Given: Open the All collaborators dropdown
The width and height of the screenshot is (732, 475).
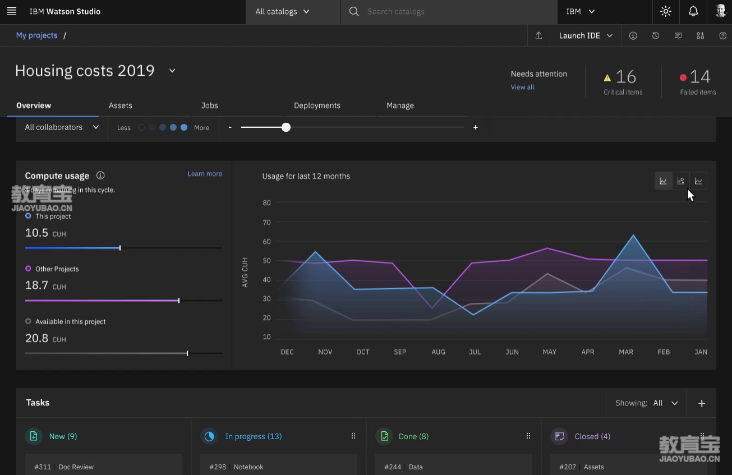Looking at the screenshot, I should click(x=62, y=128).
